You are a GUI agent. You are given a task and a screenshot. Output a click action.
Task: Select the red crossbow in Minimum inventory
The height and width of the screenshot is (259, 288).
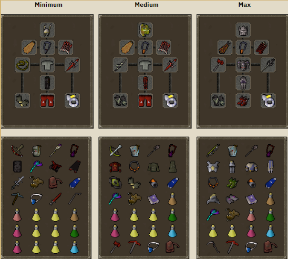[17, 151]
